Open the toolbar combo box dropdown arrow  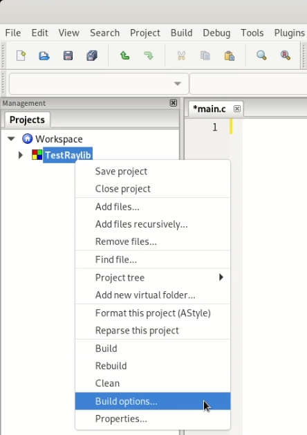click(x=178, y=84)
